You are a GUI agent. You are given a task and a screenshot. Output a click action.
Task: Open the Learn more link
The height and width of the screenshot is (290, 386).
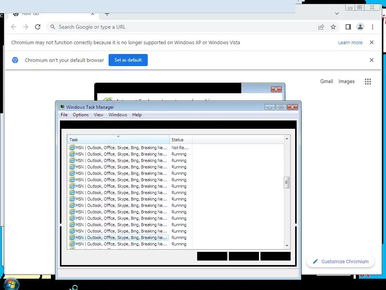coord(350,42)
